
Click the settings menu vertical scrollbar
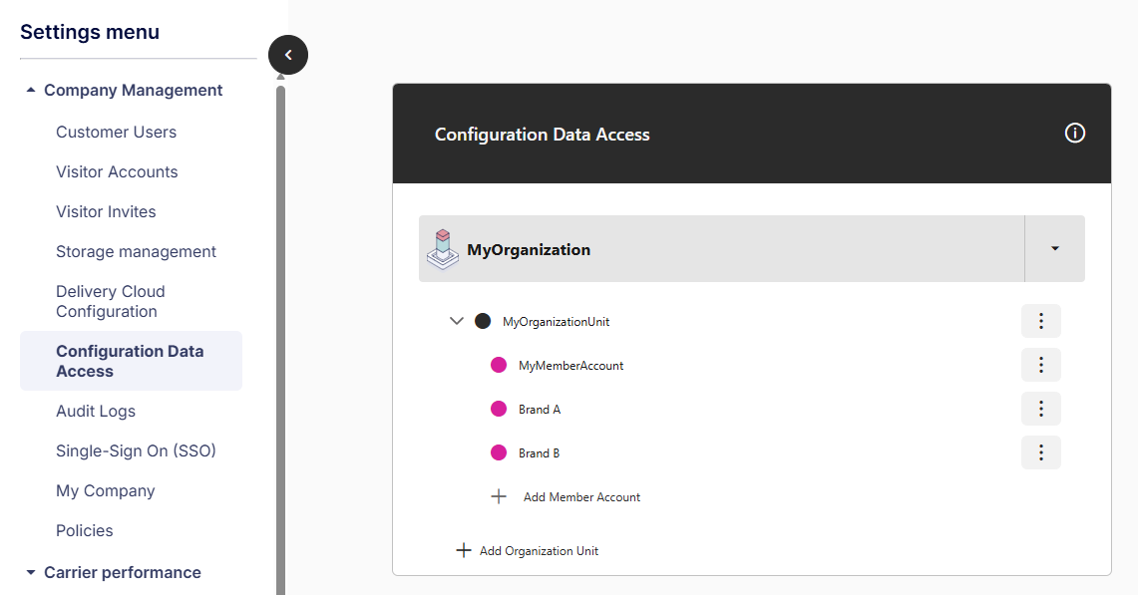pyautogui.click(x=280, y=339)
